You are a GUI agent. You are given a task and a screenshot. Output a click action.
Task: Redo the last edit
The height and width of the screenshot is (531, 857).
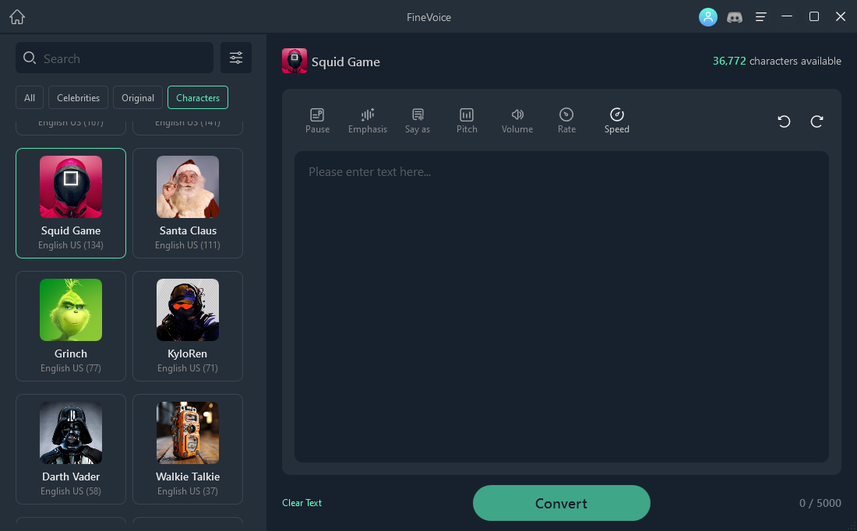[816, 121]
